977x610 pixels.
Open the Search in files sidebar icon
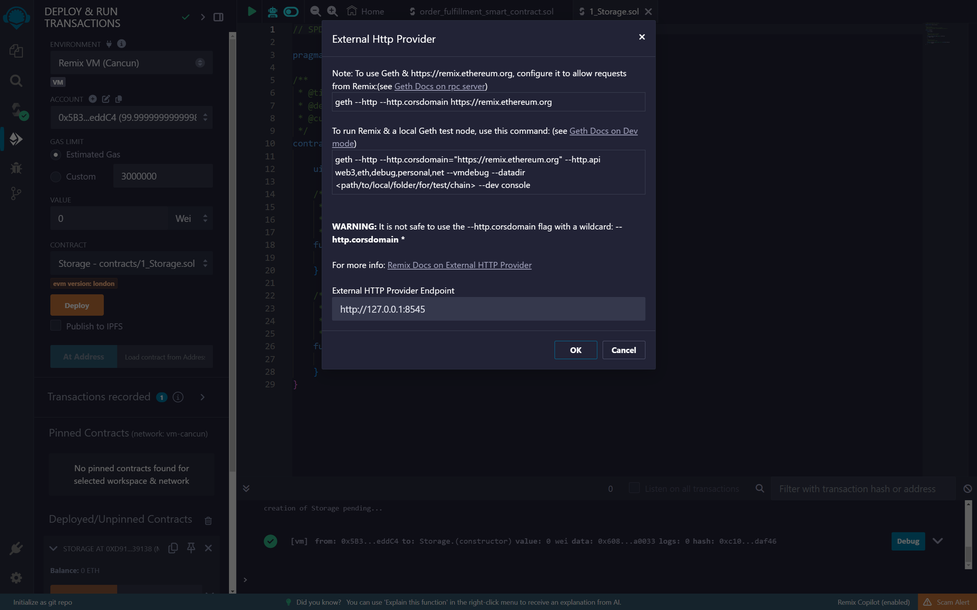coord(16,81)
